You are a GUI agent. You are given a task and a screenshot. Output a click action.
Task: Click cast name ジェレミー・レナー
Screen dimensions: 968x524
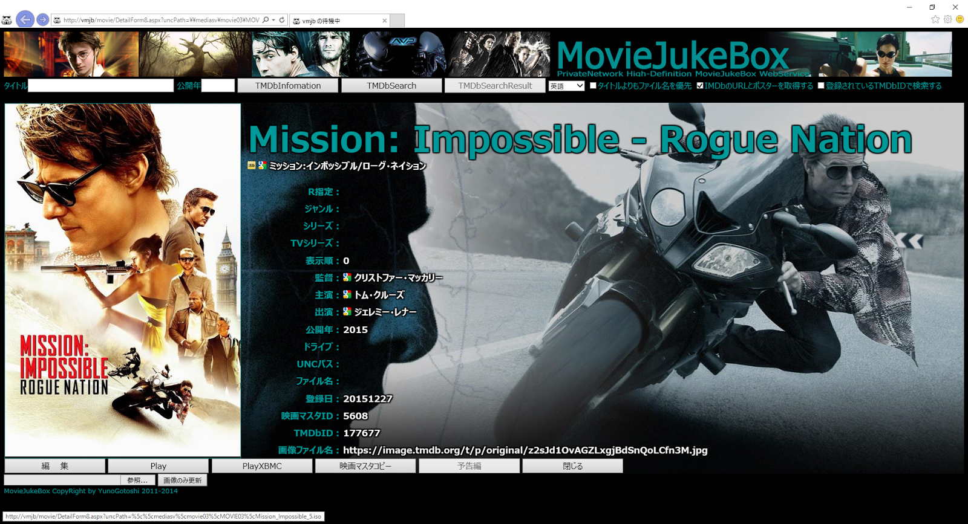coord(385,312)
